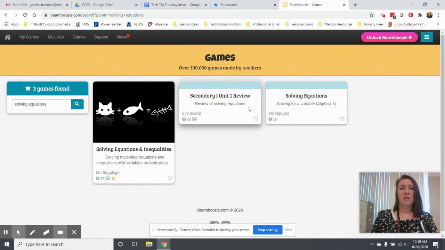The width and height of the screenshot is (445, 250).
Task: Toggle the Screencastify webcam camera
Action: point(60,232)
